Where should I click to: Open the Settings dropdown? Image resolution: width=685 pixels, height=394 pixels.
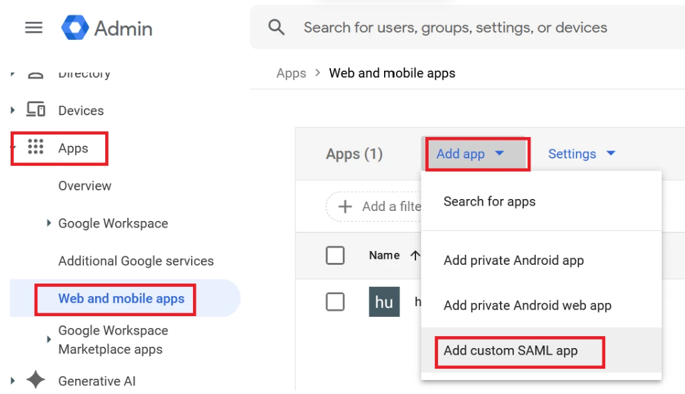(581, 154)
